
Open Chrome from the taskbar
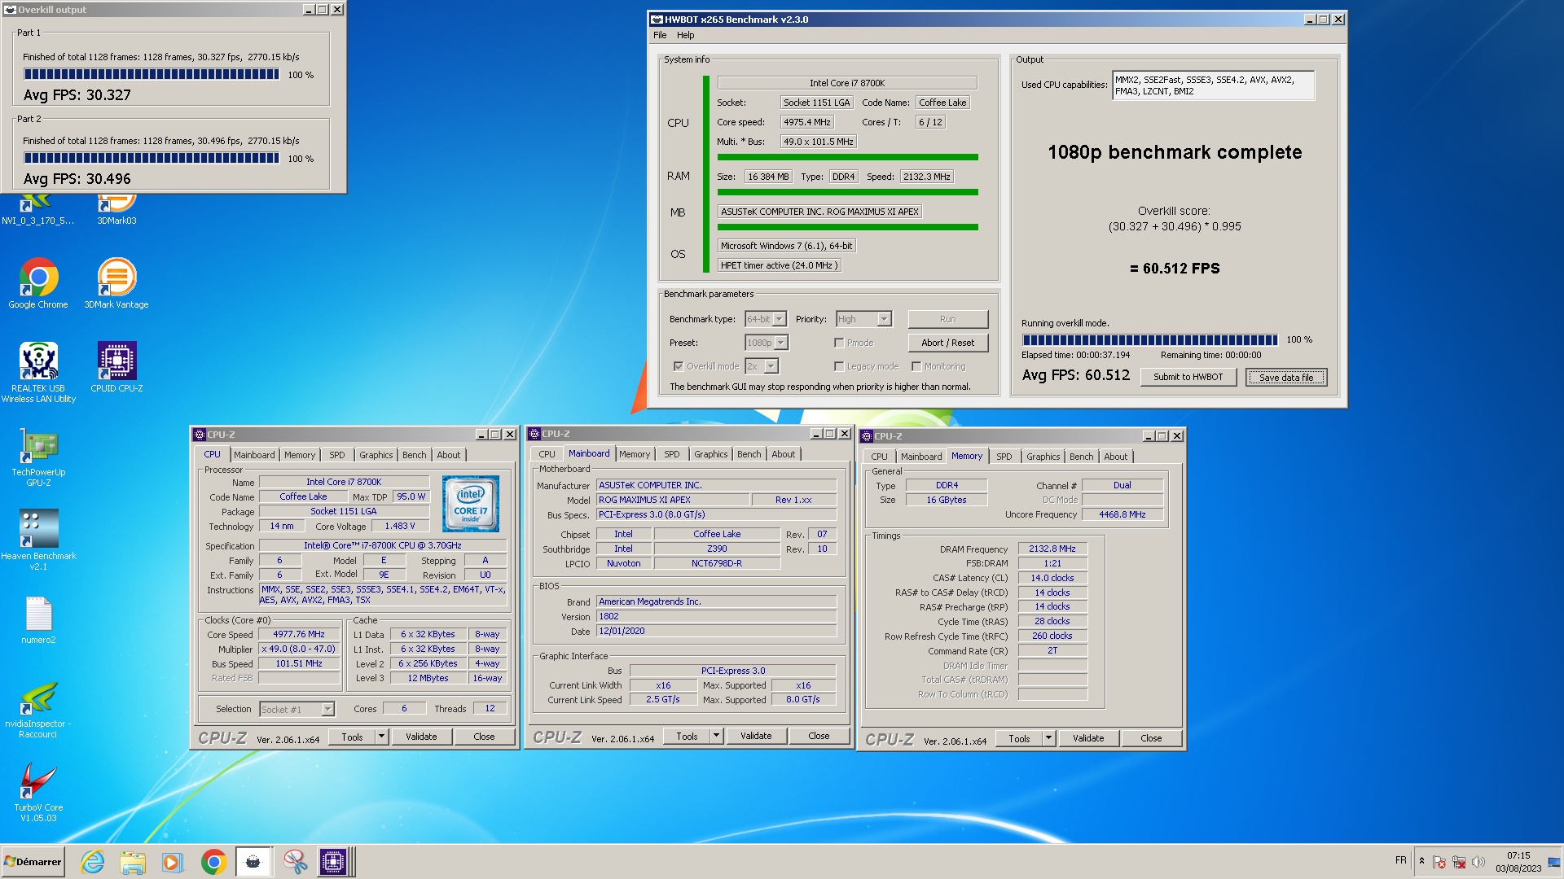click(213, 862)
